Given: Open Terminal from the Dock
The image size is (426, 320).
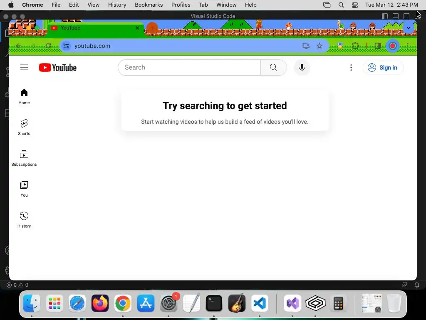Looking at the screenshot, I should pyautogui.click(x=214, y=303).
